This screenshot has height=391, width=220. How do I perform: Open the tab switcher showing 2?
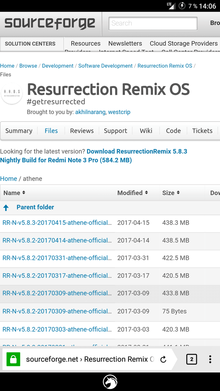[x=192, y=360]
